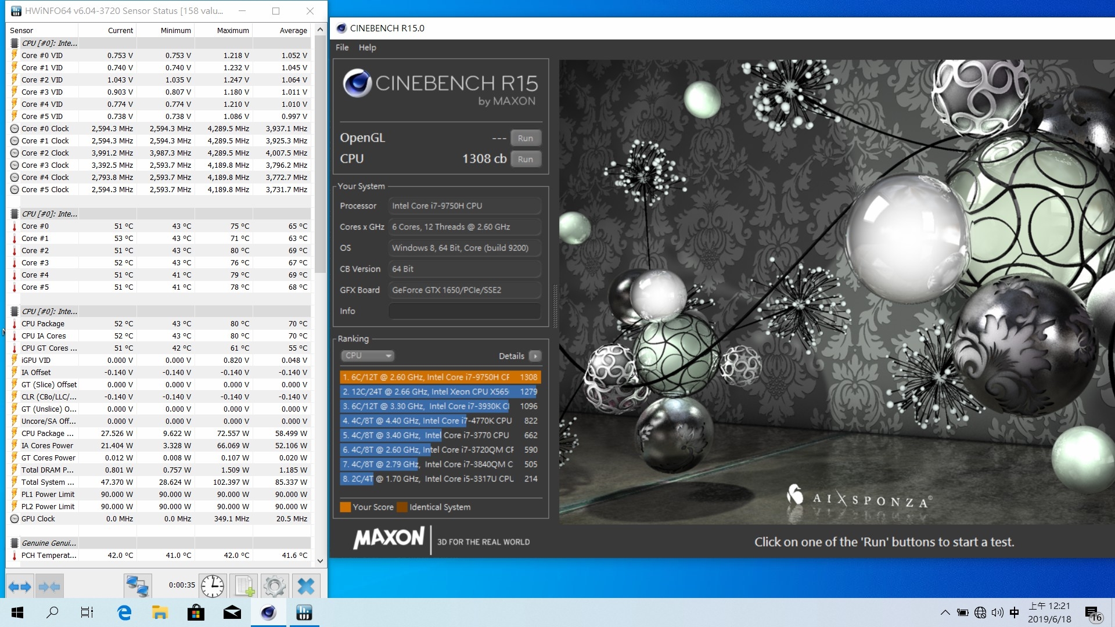Click the expand columns arrows icon in HWiNFO

coord(20,586)
